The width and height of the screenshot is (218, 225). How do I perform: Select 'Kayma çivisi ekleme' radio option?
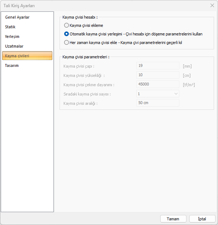click(x=66, y=25)
